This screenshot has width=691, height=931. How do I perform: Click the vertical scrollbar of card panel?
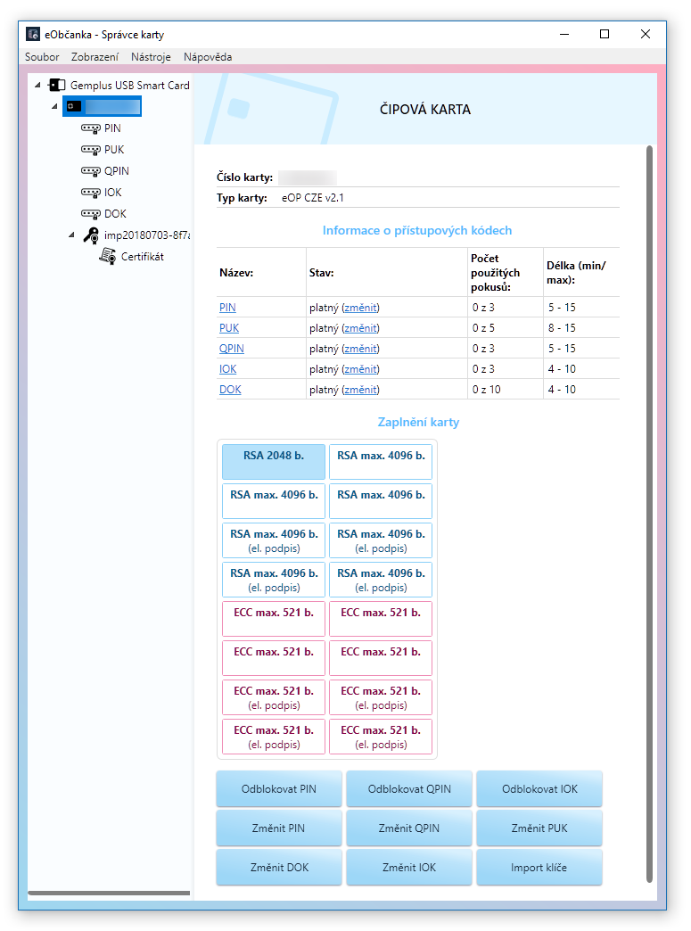coord(649,515)
